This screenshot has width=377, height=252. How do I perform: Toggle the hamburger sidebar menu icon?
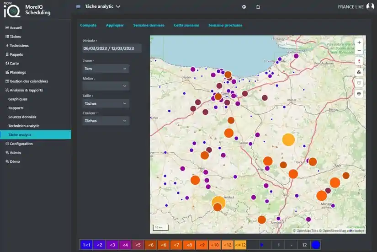tap(78, 6)
